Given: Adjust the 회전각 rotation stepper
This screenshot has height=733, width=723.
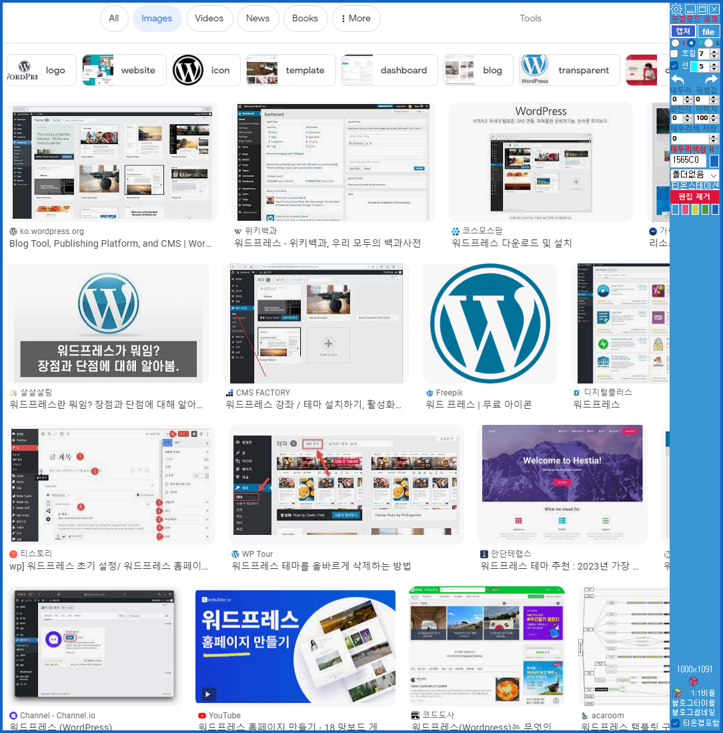Looking at the screenshot, I should [688, 118].
